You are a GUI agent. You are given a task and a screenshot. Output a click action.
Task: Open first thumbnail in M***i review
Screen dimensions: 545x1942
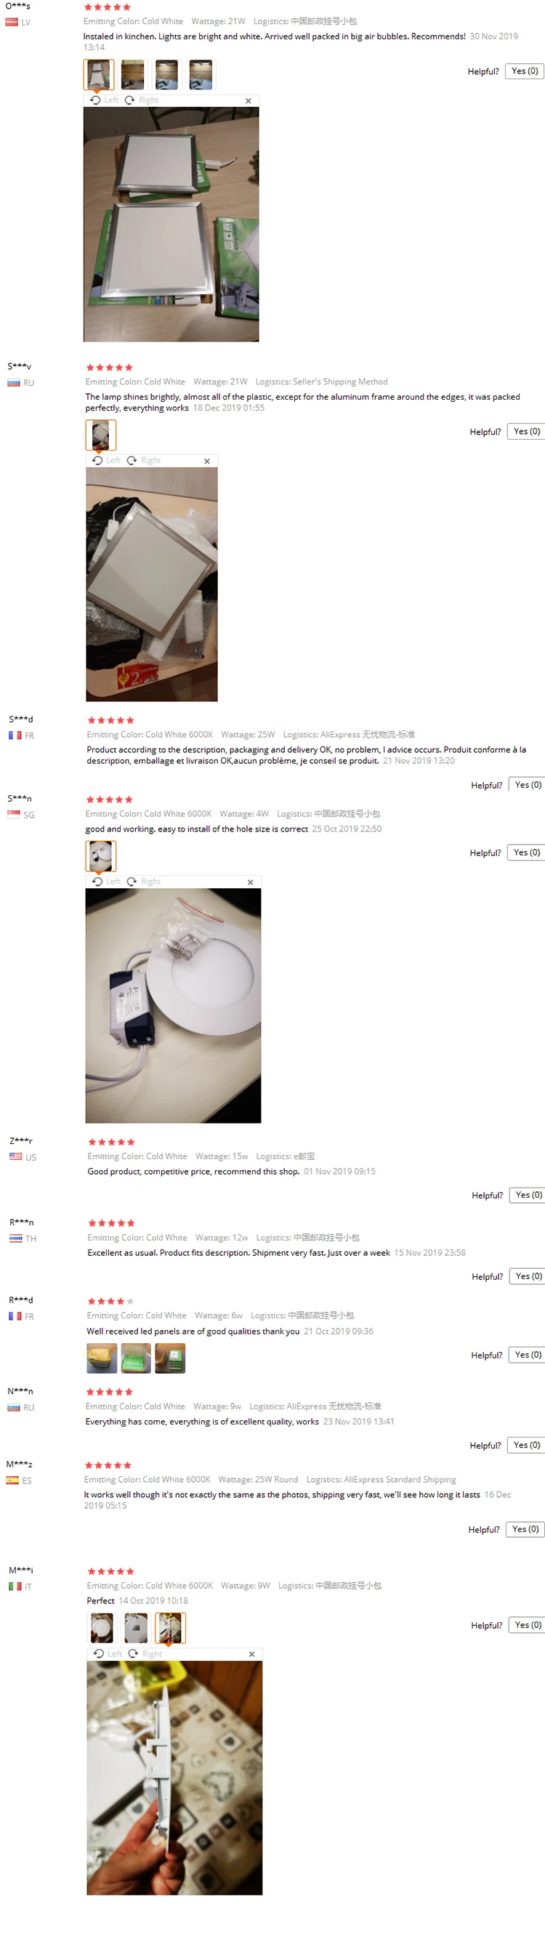102,1627
